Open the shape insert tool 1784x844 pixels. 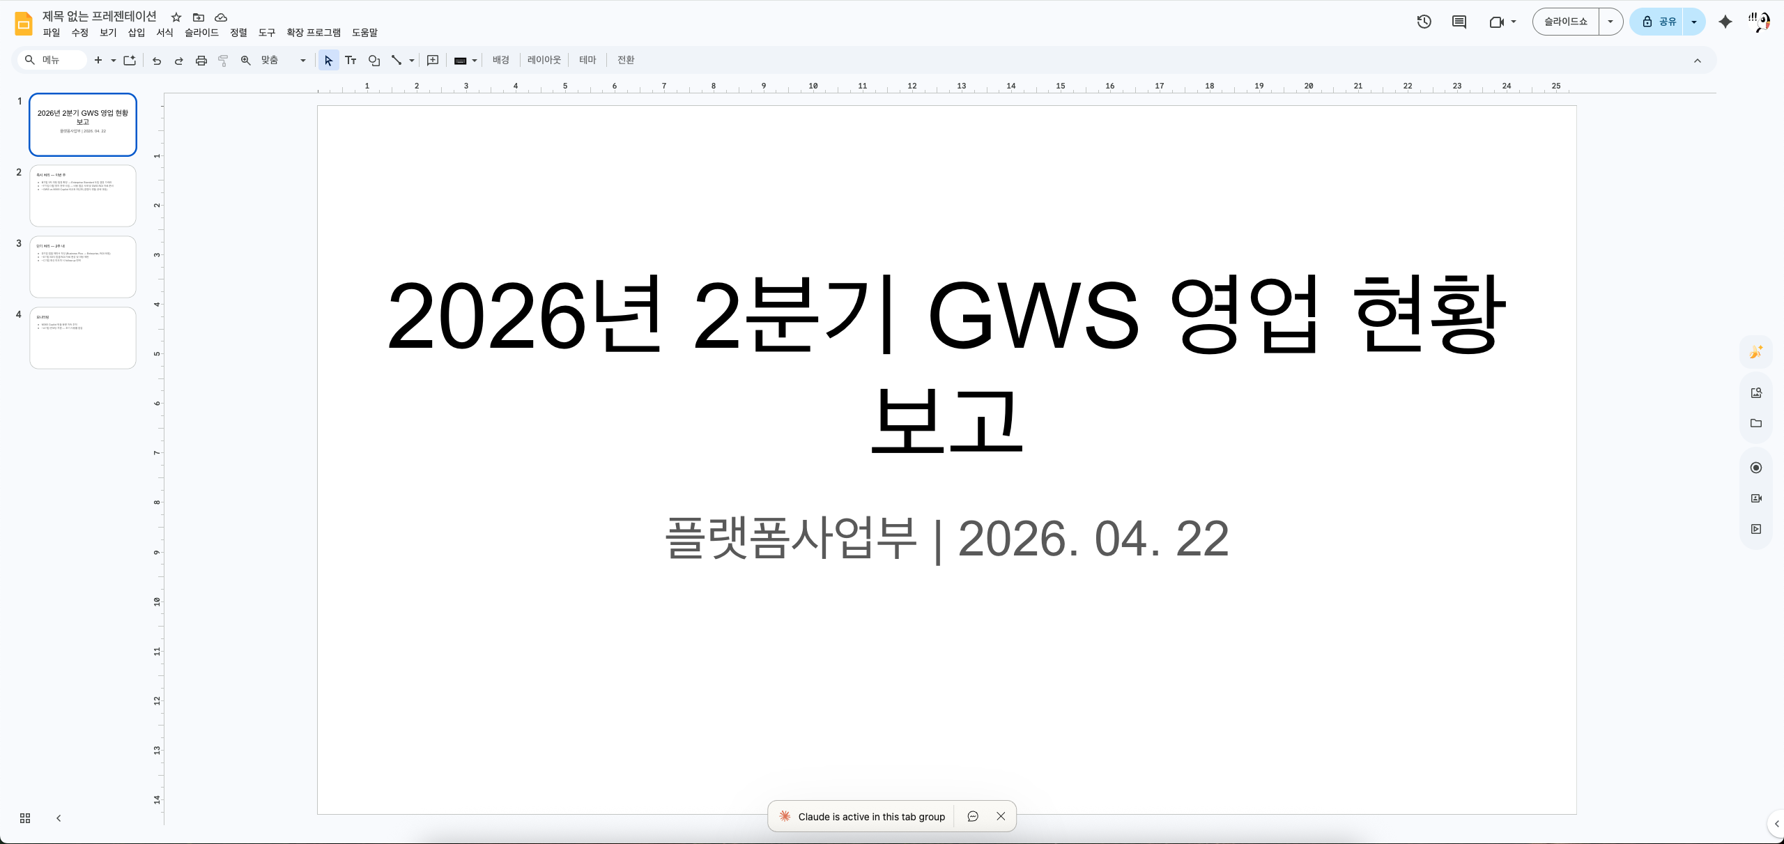click(374, 61)
